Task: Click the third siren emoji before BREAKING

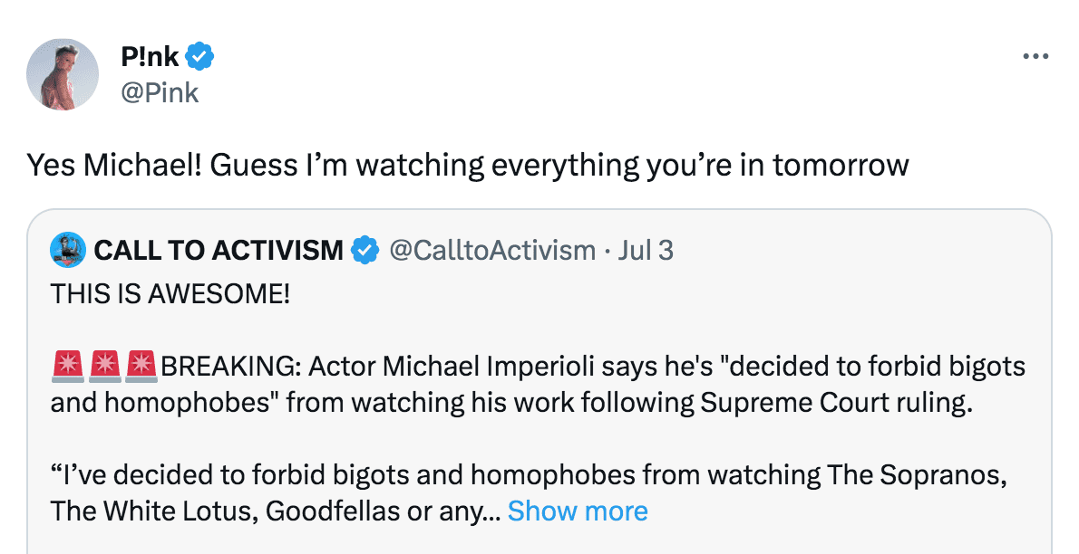Action: click(x=142, y=367)
